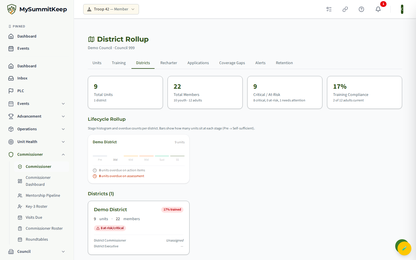Open the selected Commissioner submenu item
416x260 pixels.
point(42,167)
